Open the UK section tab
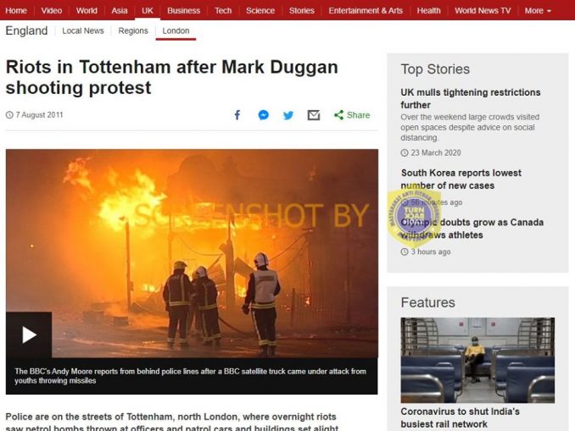 click(148, 11)
